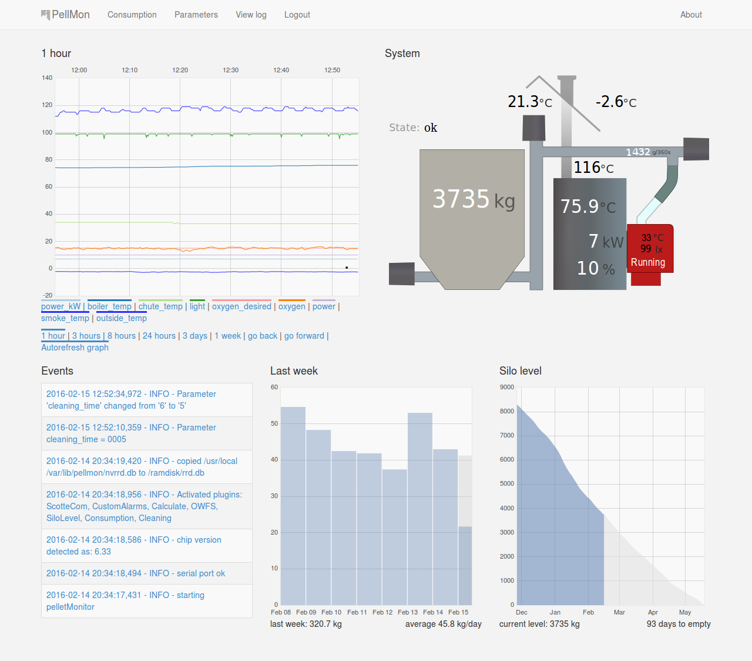This screenshot has width=752, height=661.
Task: Click last week: 320.7 kg text
Action: 306,624
